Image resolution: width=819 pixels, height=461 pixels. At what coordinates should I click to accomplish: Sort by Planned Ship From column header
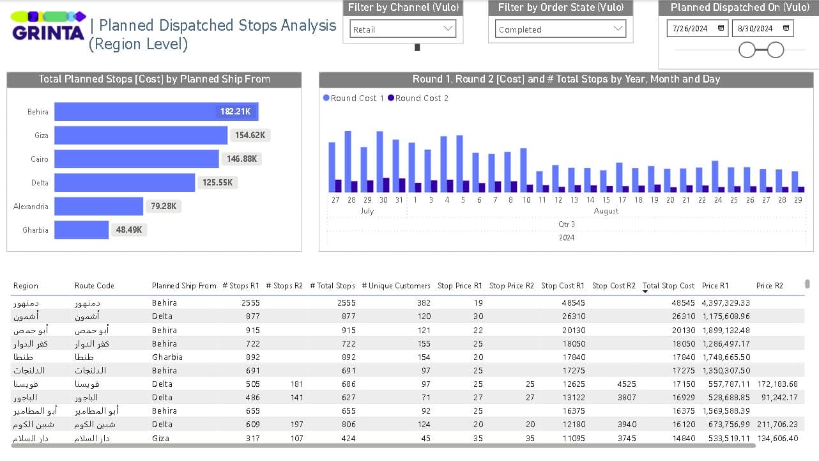point(184,286)
